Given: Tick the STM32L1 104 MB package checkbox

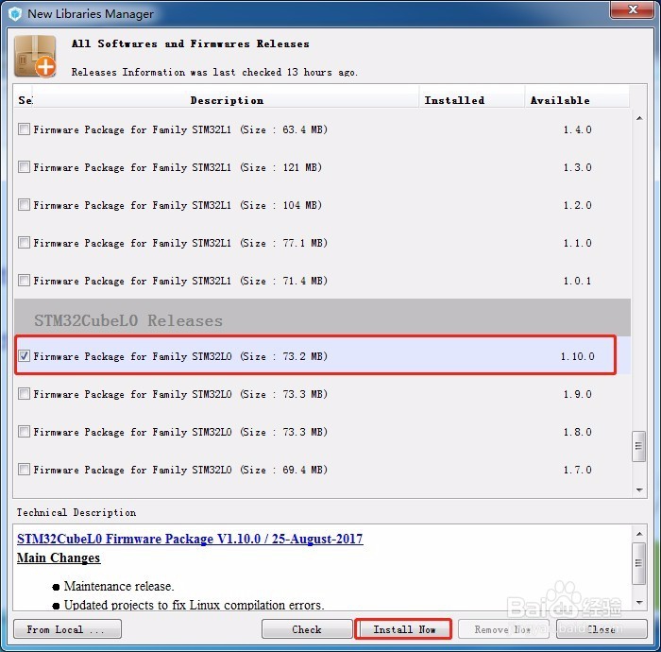Looking at the screenshot, I should click(24, 205).
